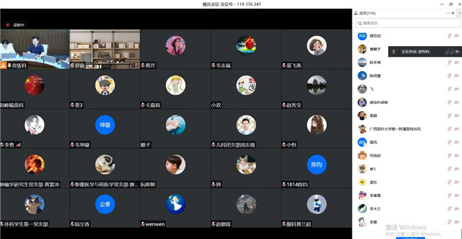
Task: Select member 飞 in the list
Action: 408,89
